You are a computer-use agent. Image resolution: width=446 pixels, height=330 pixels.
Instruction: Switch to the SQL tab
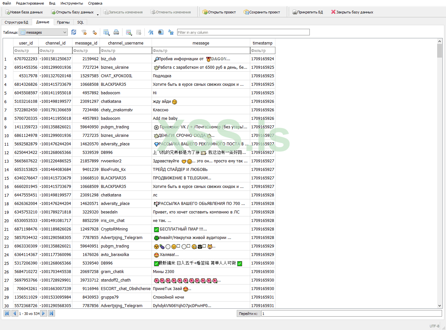point(81,22)
